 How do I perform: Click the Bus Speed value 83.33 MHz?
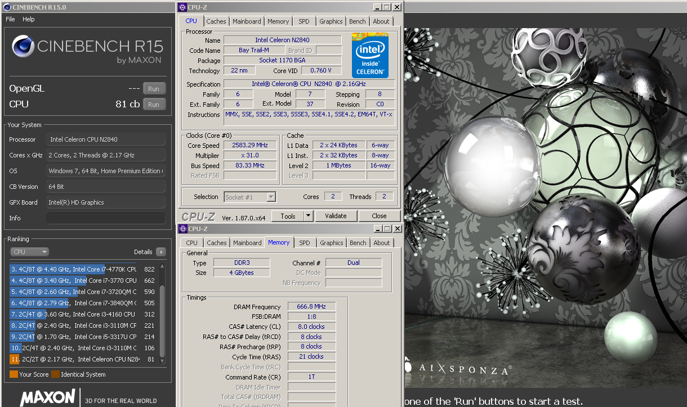[251, 166]
